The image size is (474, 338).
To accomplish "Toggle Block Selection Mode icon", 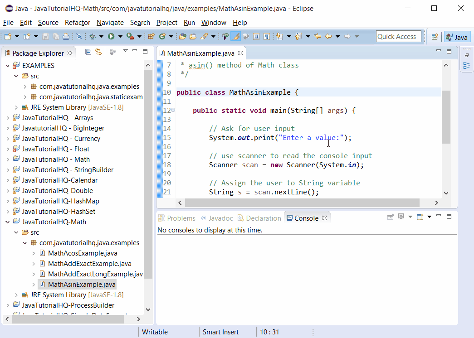I will 256,37.
